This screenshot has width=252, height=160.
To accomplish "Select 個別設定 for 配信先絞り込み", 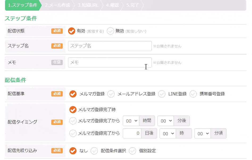I will coord(132,151).
